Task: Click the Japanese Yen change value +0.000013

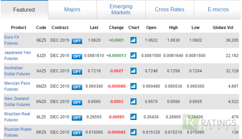Action: coord(116,56)
